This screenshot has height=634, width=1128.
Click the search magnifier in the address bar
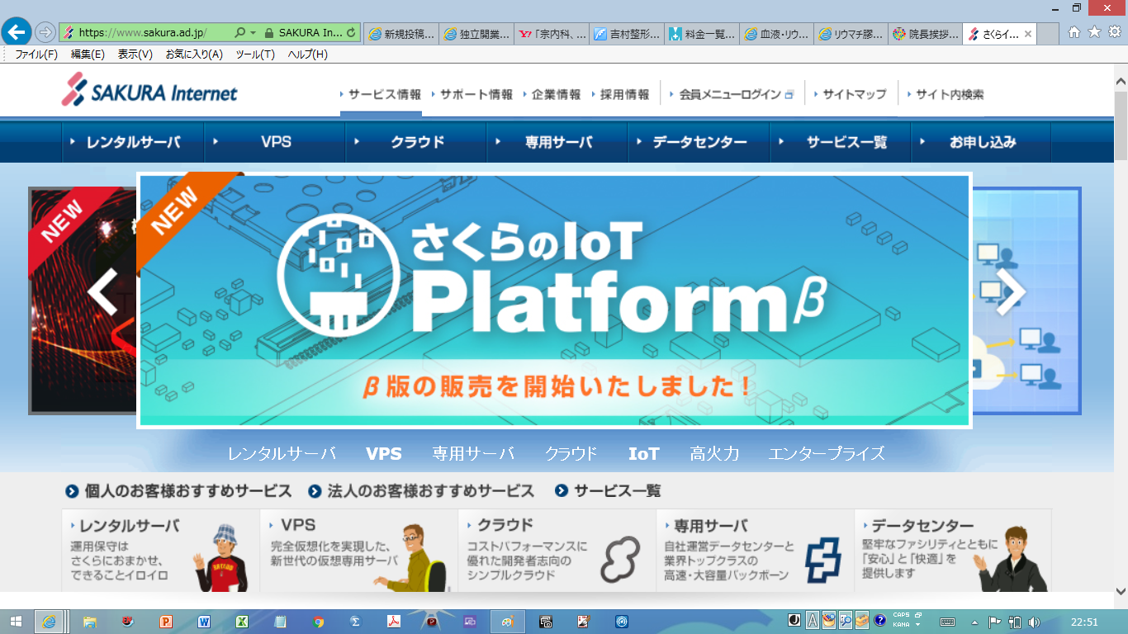[240, 33]
